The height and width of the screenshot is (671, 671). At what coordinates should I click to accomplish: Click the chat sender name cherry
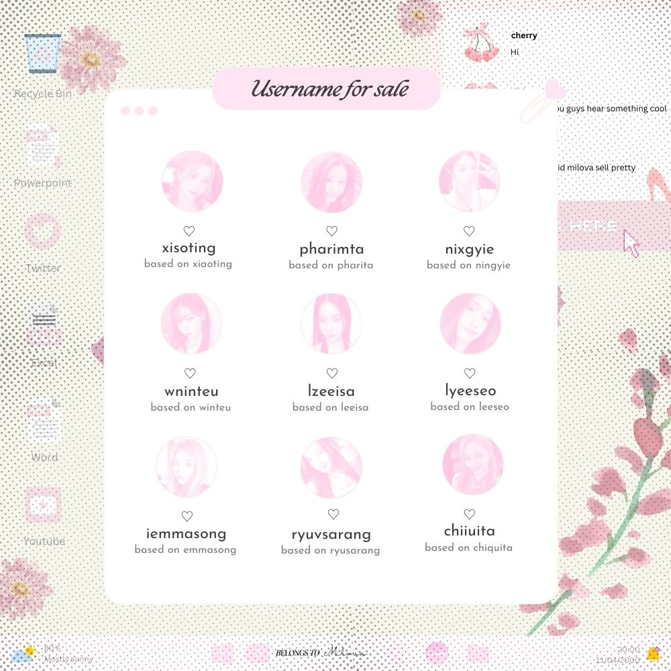coord(524,36)
